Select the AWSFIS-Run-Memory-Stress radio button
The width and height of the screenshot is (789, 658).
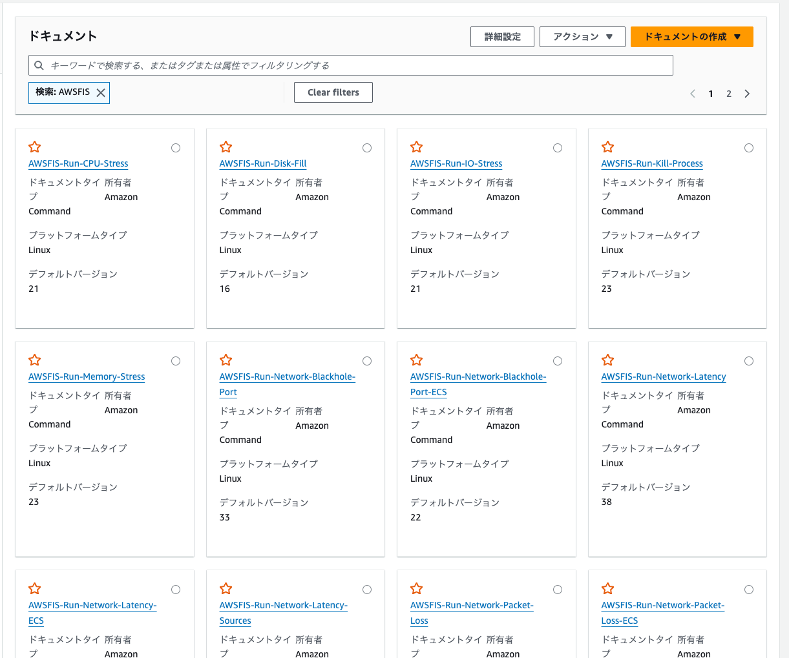[x=176, y=361]
